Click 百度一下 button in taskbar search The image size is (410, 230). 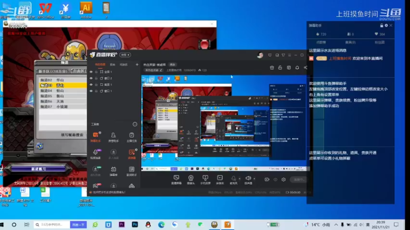click(x=78, y=224)
